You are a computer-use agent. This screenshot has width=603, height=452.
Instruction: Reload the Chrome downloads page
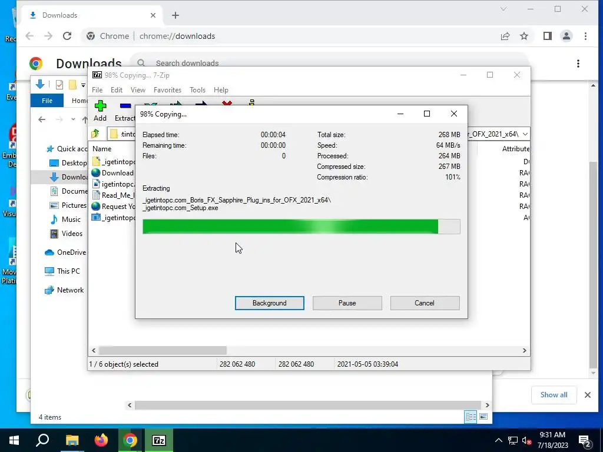coord(67,36)
